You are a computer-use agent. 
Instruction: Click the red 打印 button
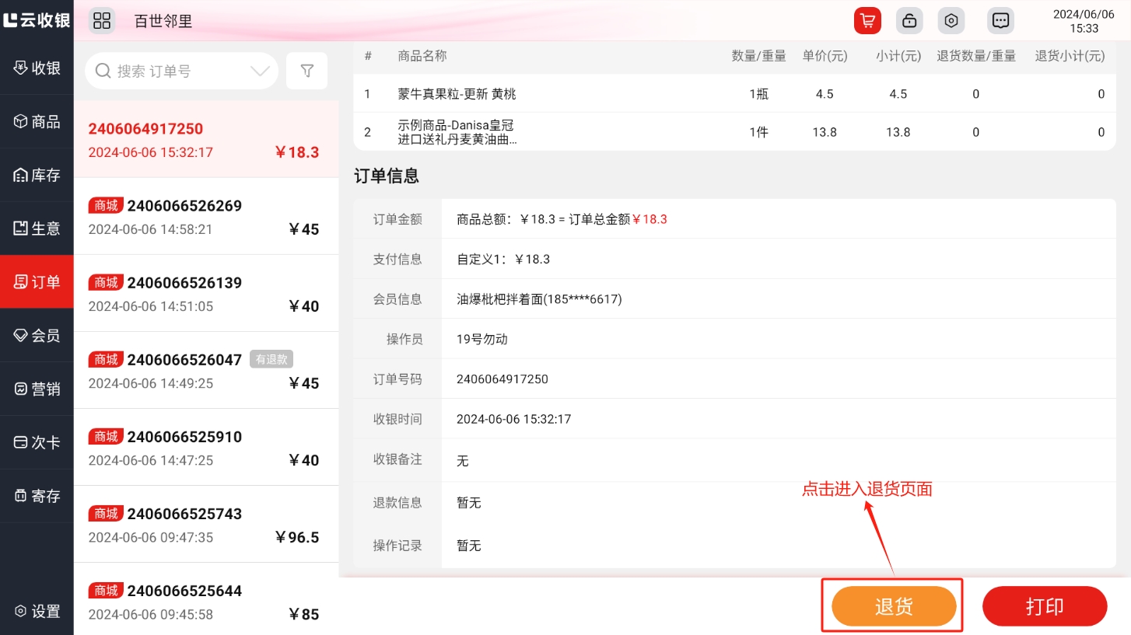point(1044,606)
